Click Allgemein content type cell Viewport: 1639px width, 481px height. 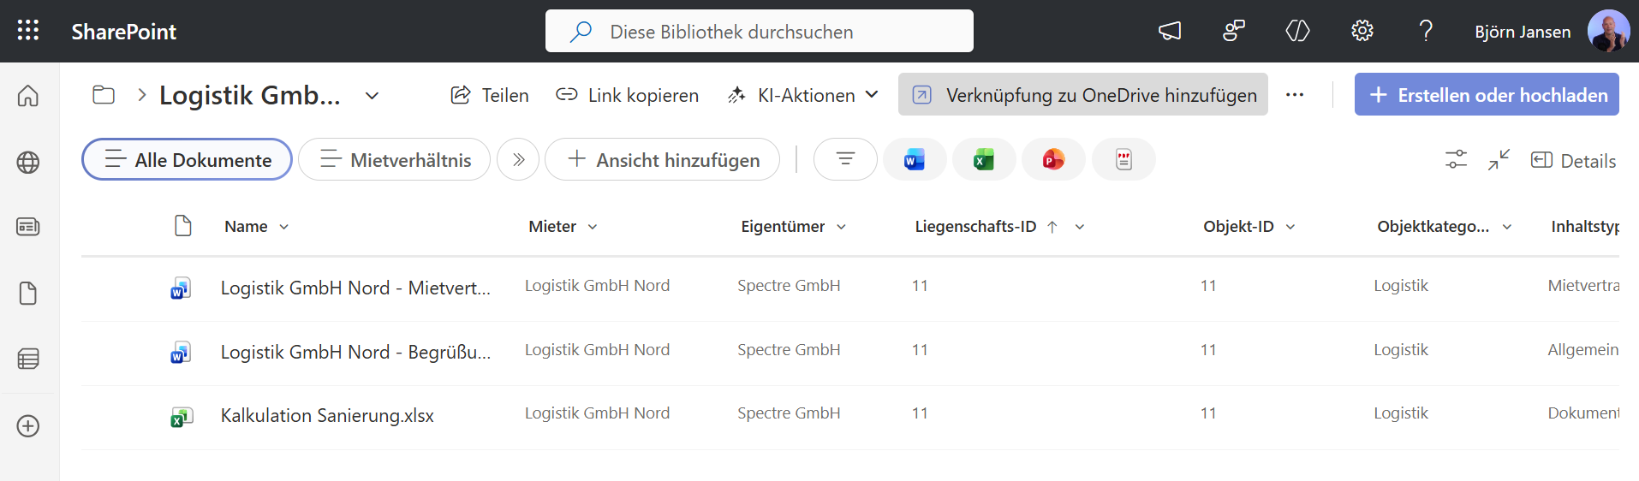1583,350
